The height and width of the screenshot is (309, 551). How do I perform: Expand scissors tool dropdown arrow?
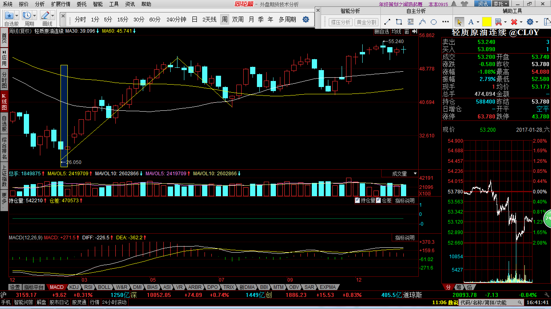tap(505, 22)
